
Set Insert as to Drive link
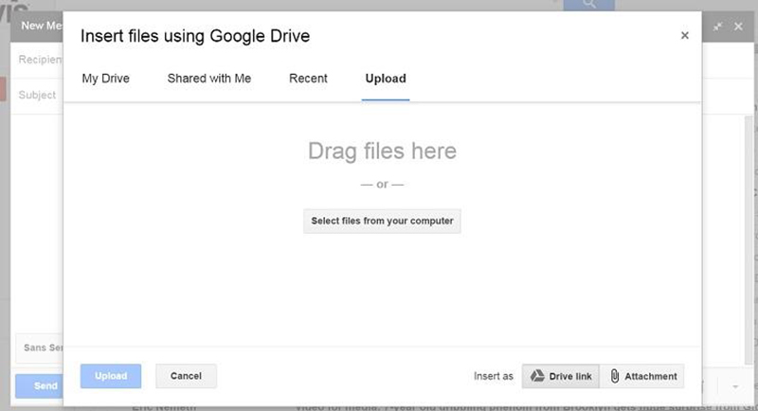[x=561, y=376]
